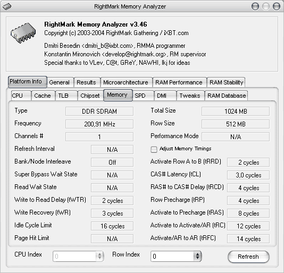Select the Chipset sub-tab
Viewport: 284px width, 273px height.
pyautogui.click(x=90, y=96)
